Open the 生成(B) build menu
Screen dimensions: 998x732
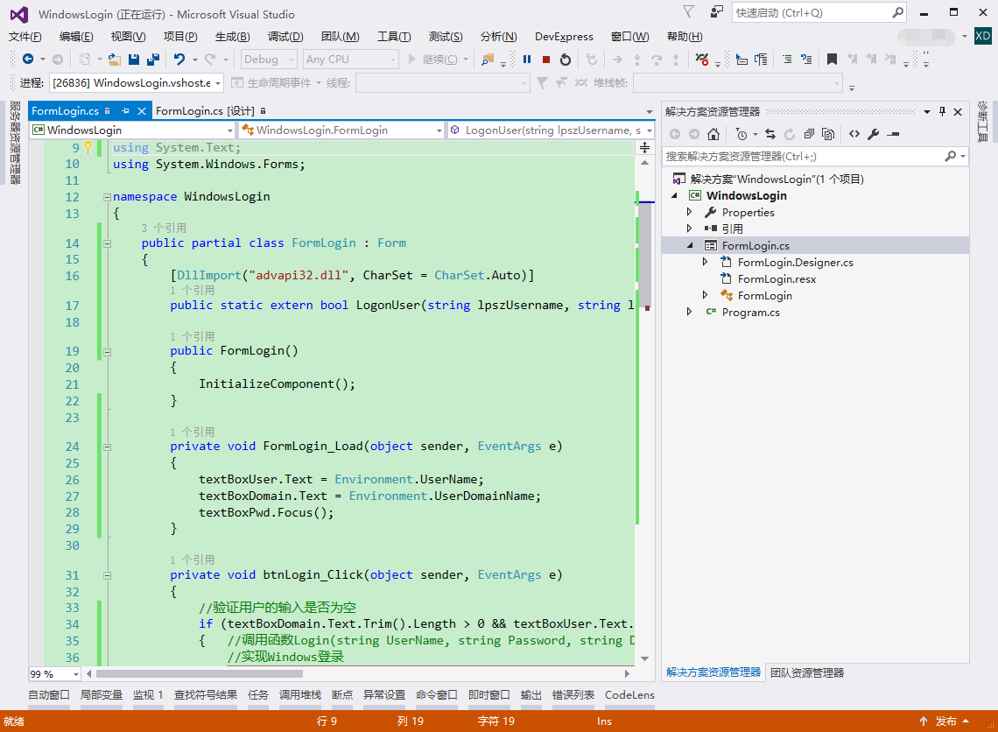pyautogui.click(x=232, y=36)
